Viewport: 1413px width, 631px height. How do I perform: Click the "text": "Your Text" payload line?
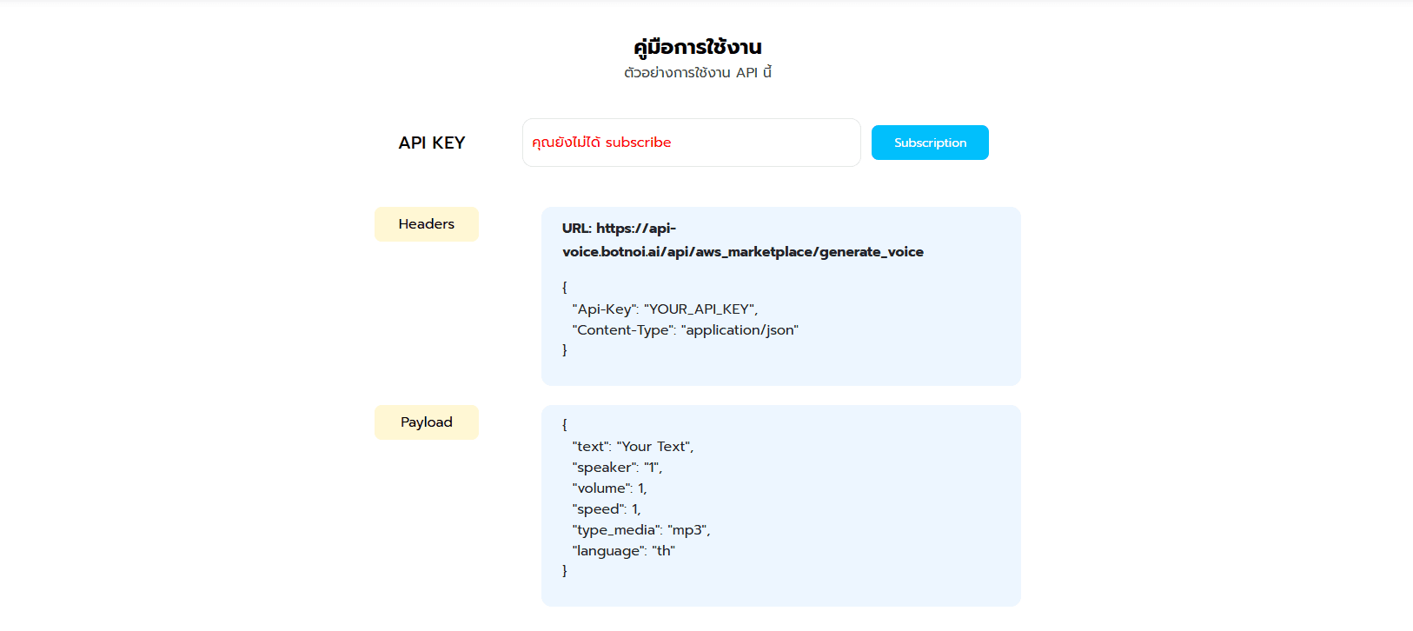pyautogui.click(x=633, y=447)
